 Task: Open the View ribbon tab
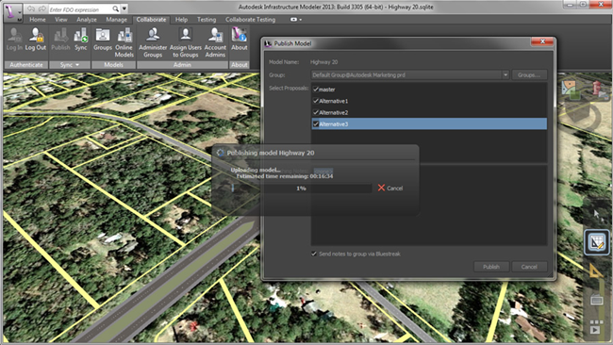point(61,20)
